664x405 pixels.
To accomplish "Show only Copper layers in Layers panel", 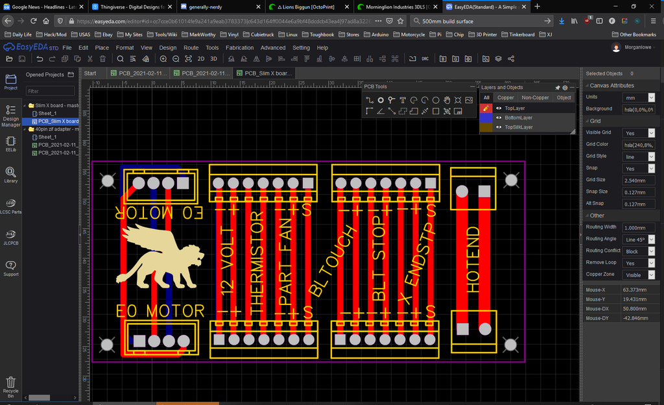I will [x=506, y=97].
